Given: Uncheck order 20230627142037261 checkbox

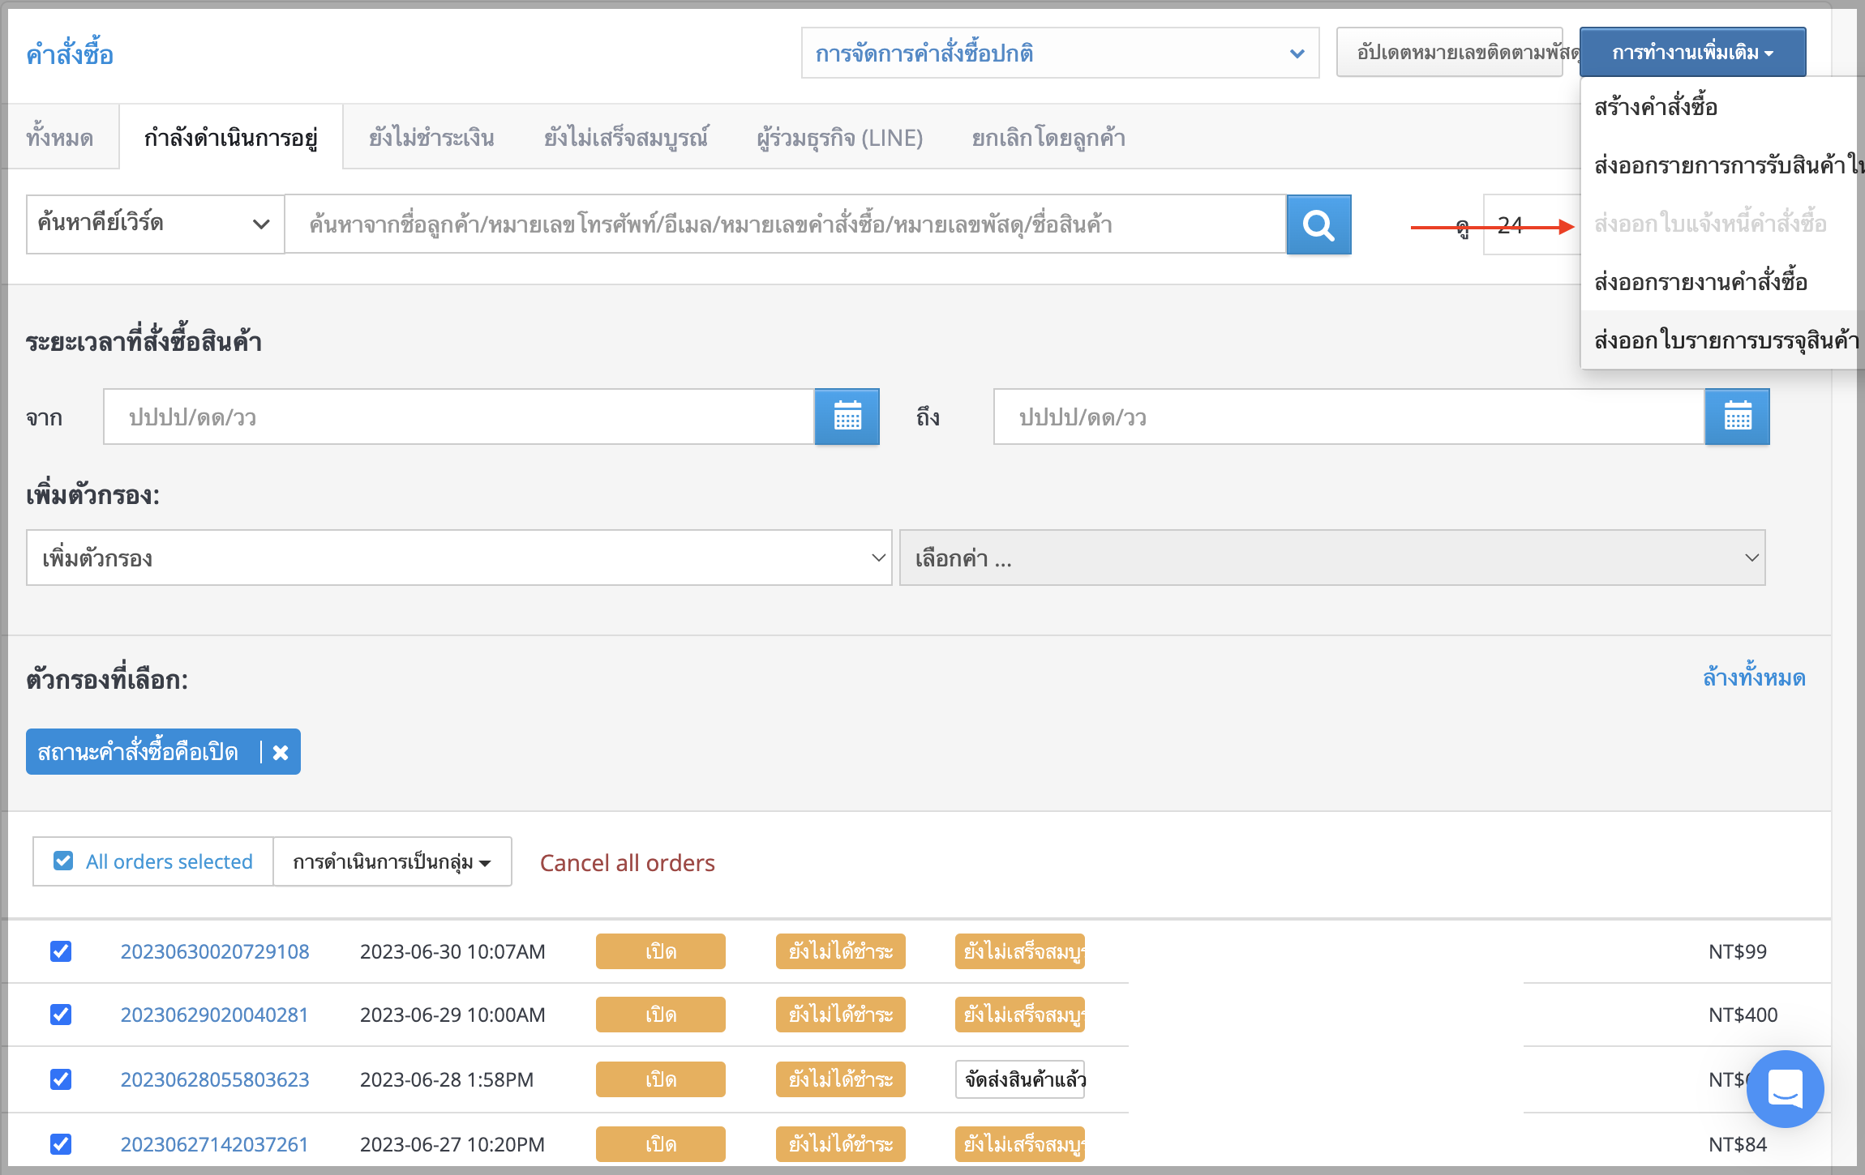Looking at the screenshot, I should click(61, 1144).
